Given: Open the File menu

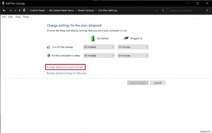Looking at the screenshot, I should point(4,17).
